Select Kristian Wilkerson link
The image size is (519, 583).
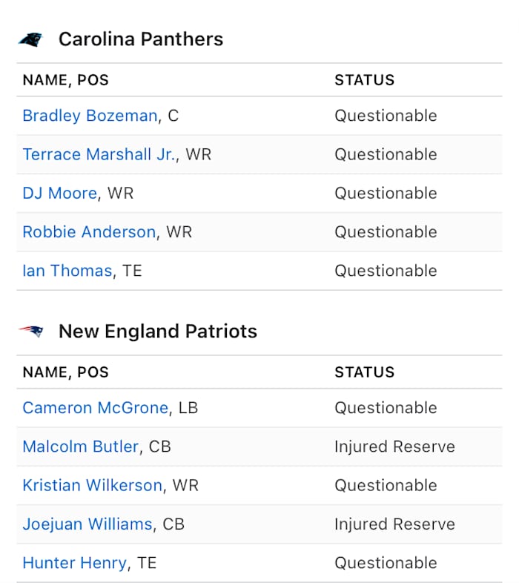coord(92,485)
